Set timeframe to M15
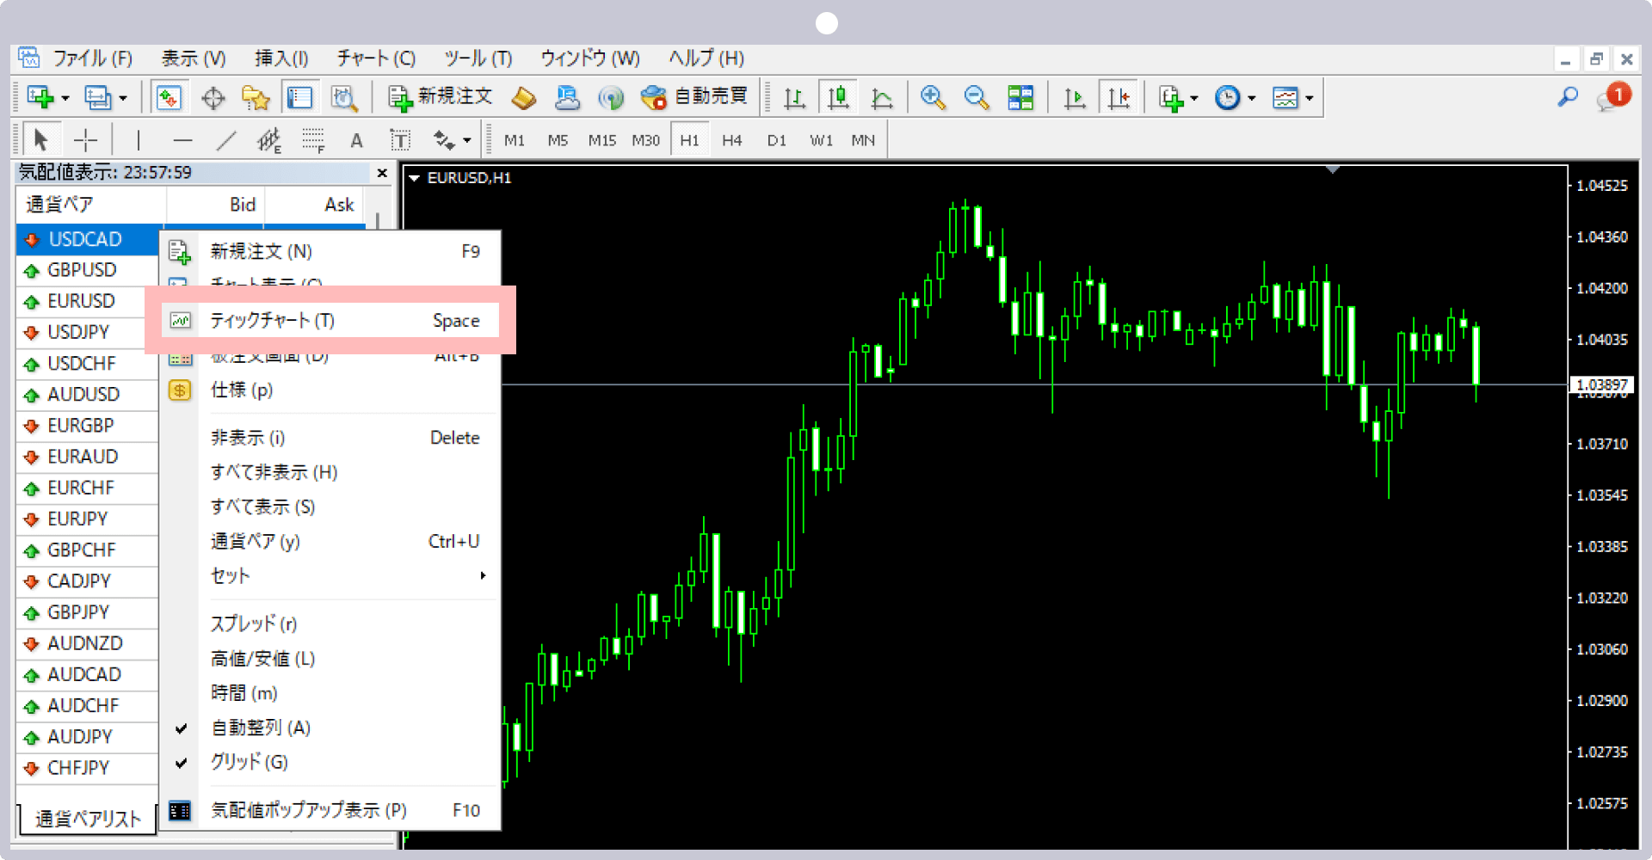1652x860 pixels. coord(601,140)
